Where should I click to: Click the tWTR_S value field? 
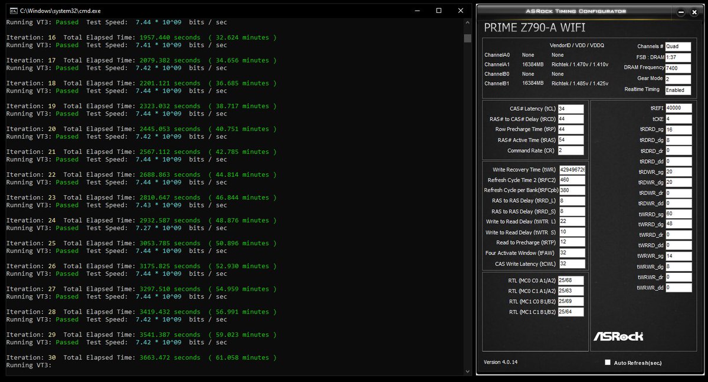point(572,232)
